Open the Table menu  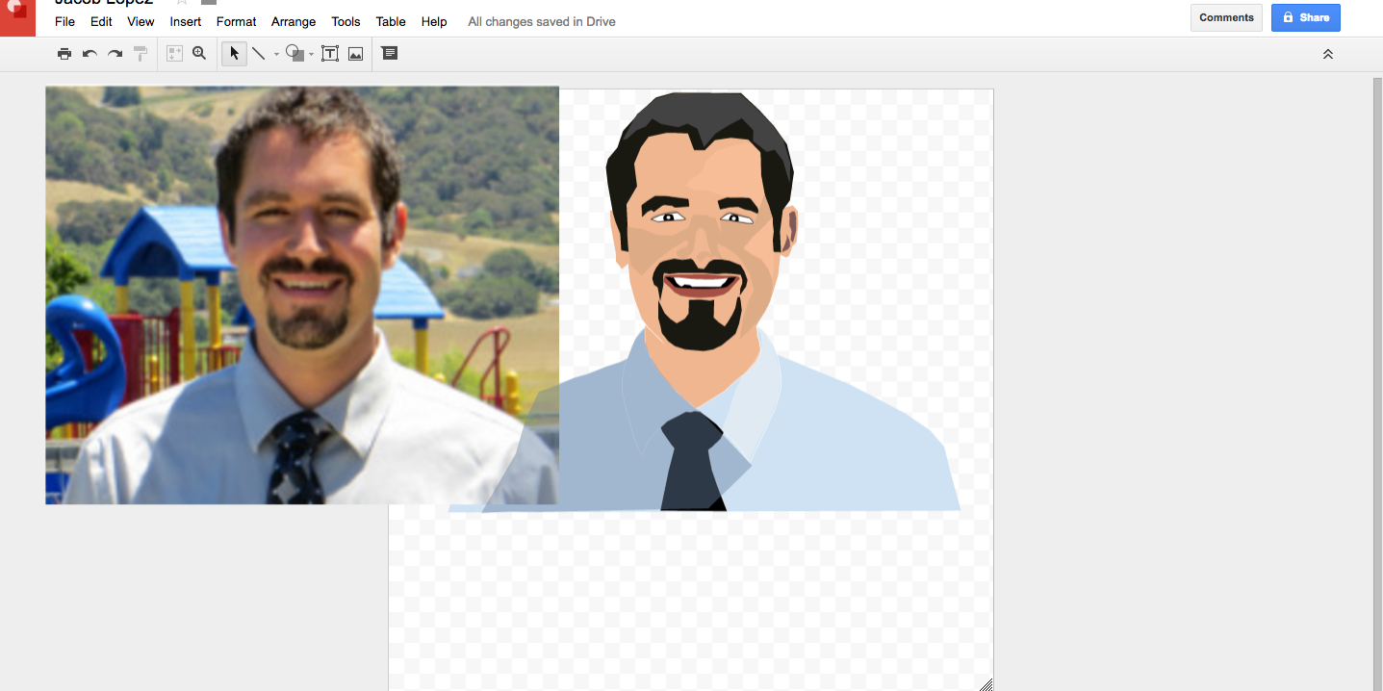pos(391,21)
